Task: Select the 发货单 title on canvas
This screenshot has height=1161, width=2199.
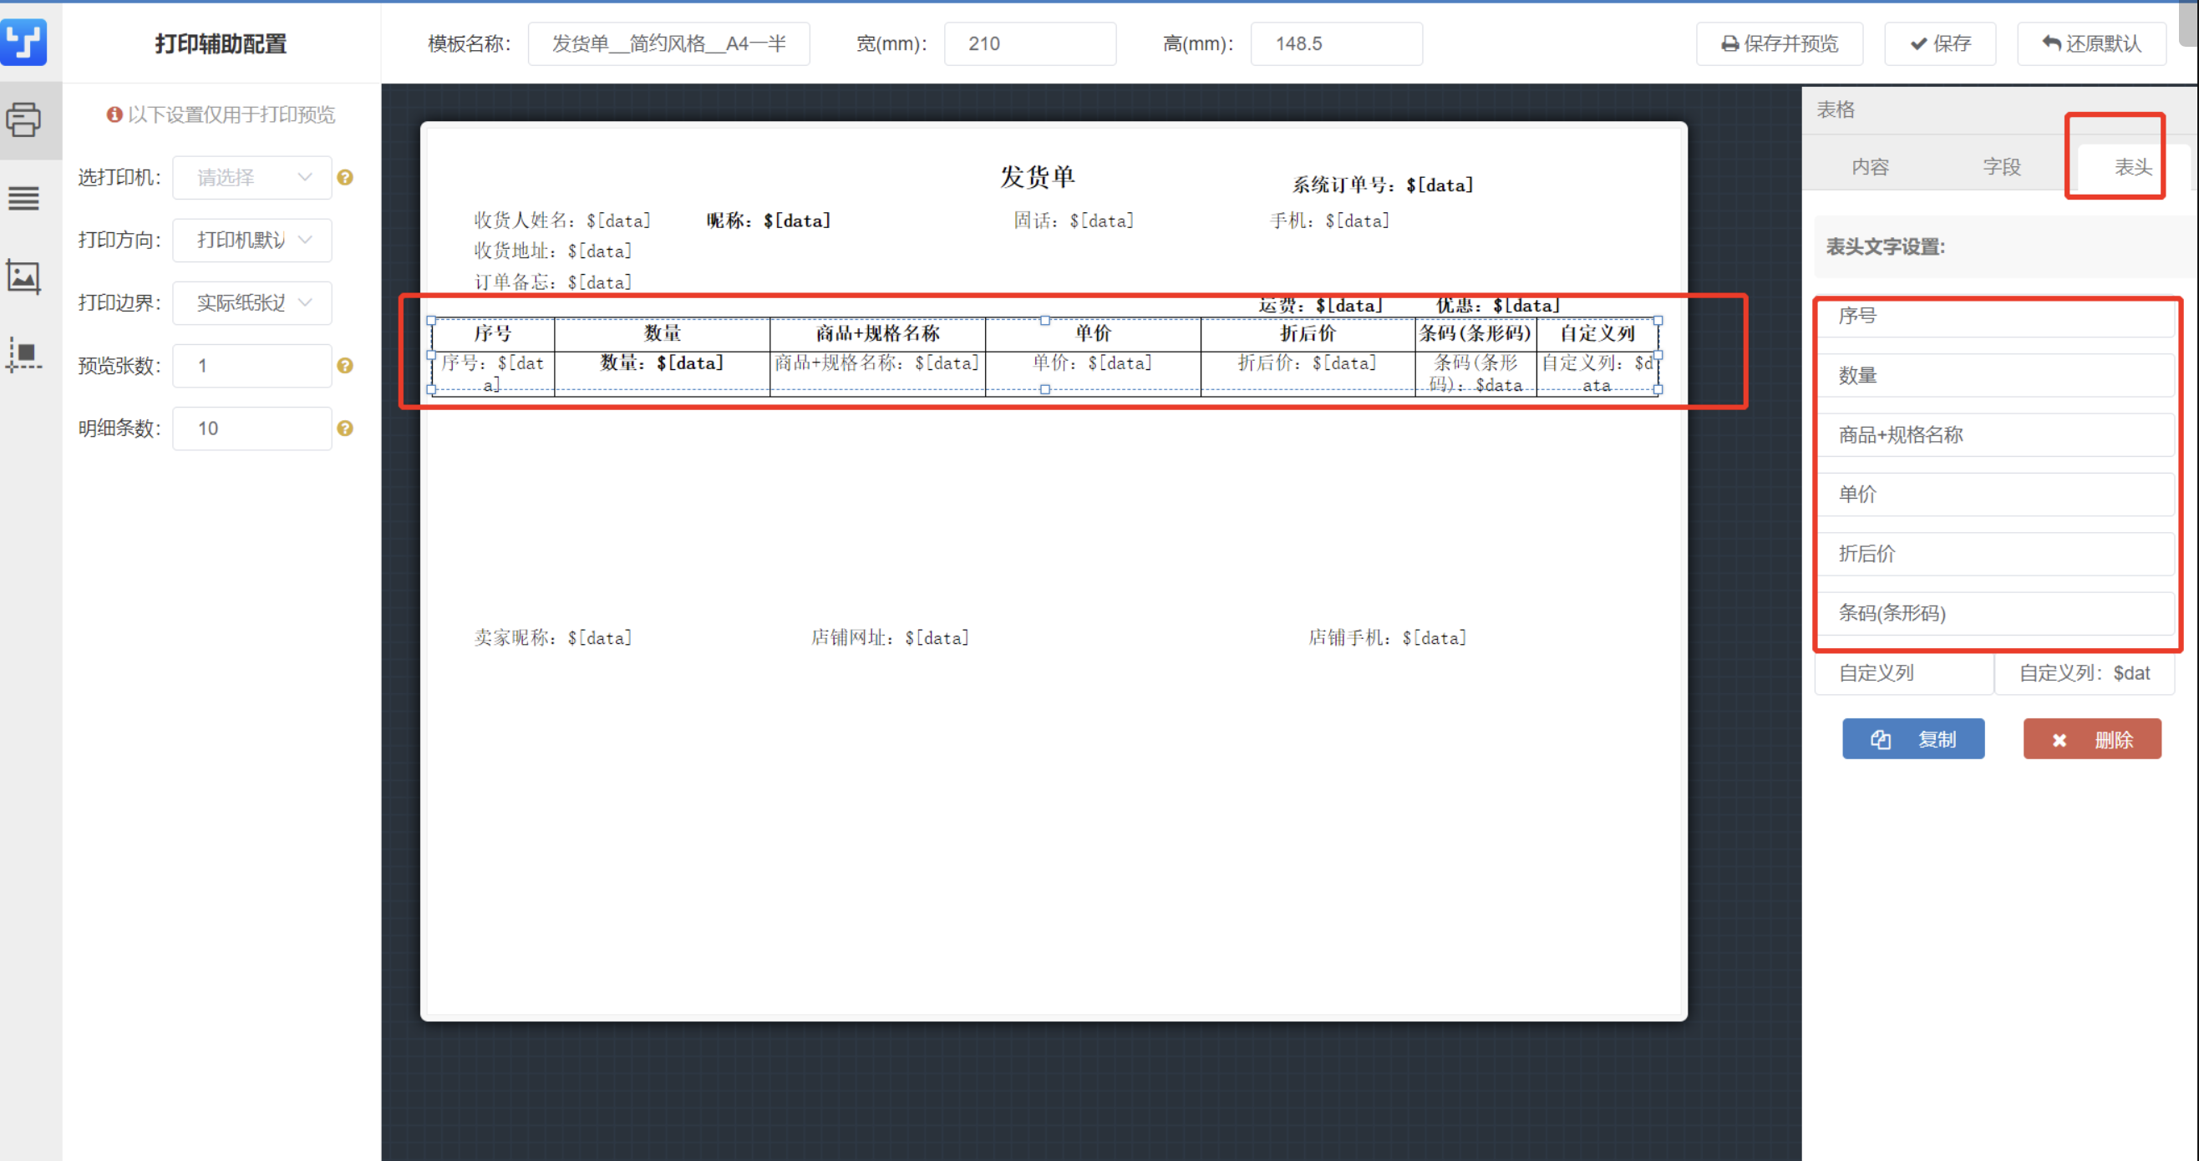Action: 1037,177
